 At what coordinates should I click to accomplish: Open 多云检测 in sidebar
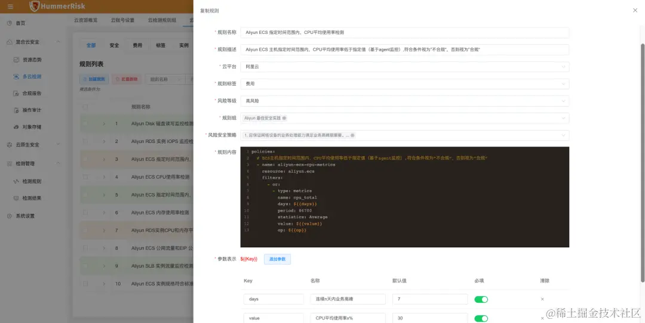(x=32, y=76)
